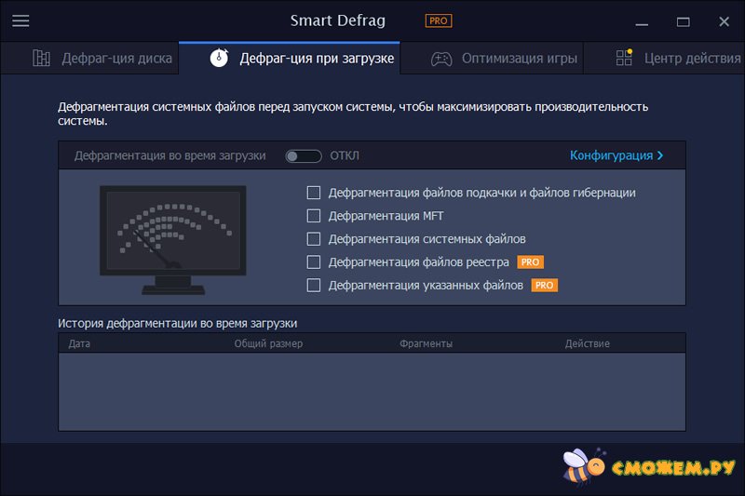745x496 pixels.
Task: Click PRO badge beside registry files option
Action: (530, 262)
